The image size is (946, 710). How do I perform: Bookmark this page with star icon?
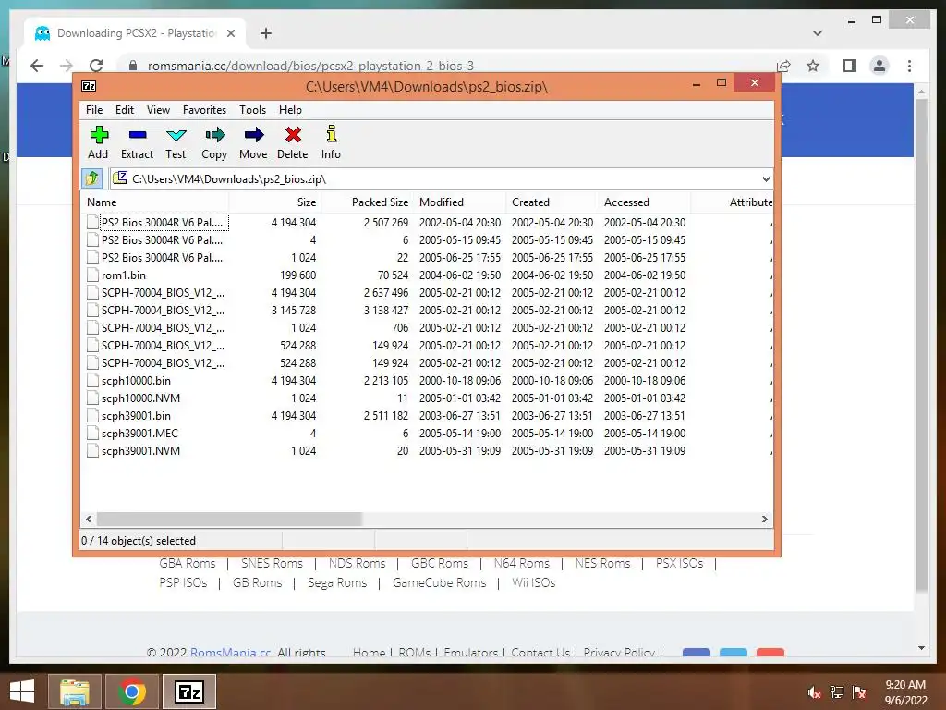tap(813, 66)
